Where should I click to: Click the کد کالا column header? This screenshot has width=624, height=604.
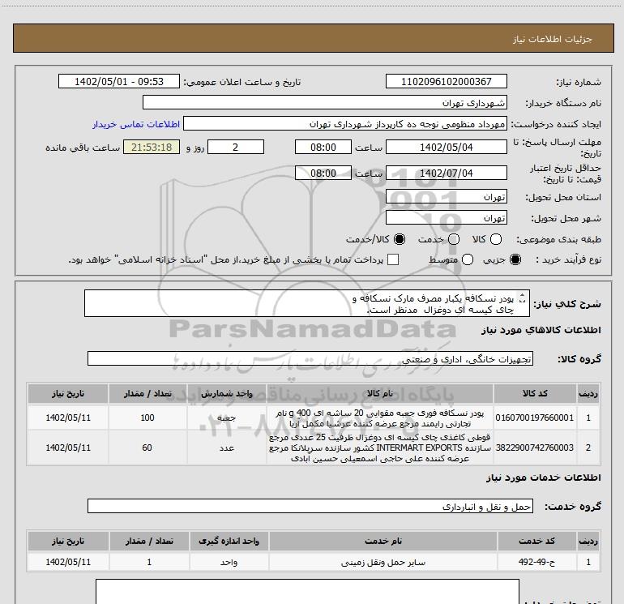(535, 393)
